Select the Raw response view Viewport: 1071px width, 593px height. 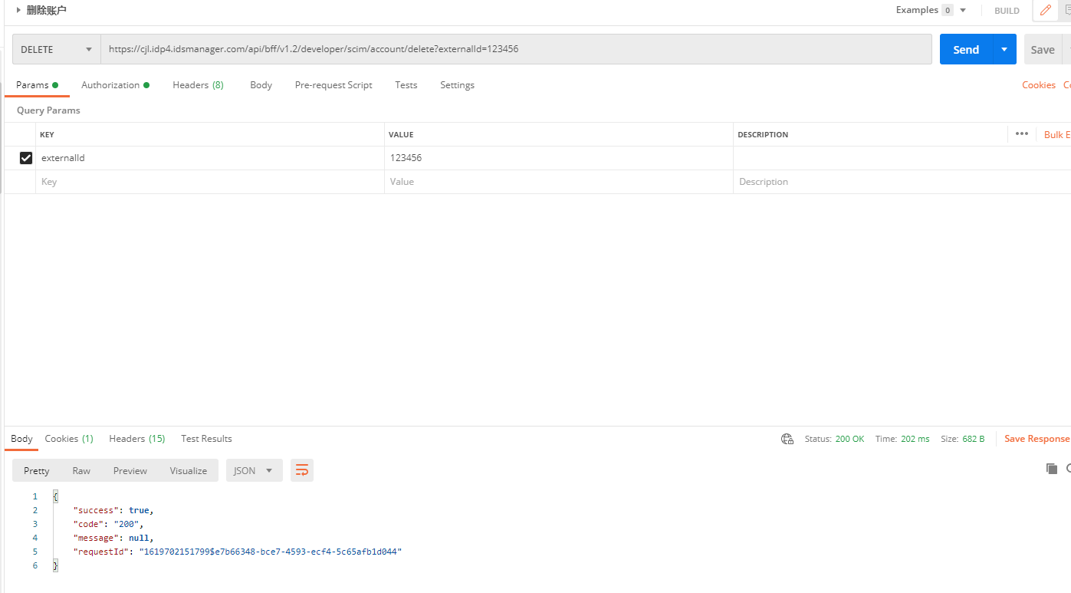tap(81, 470)
